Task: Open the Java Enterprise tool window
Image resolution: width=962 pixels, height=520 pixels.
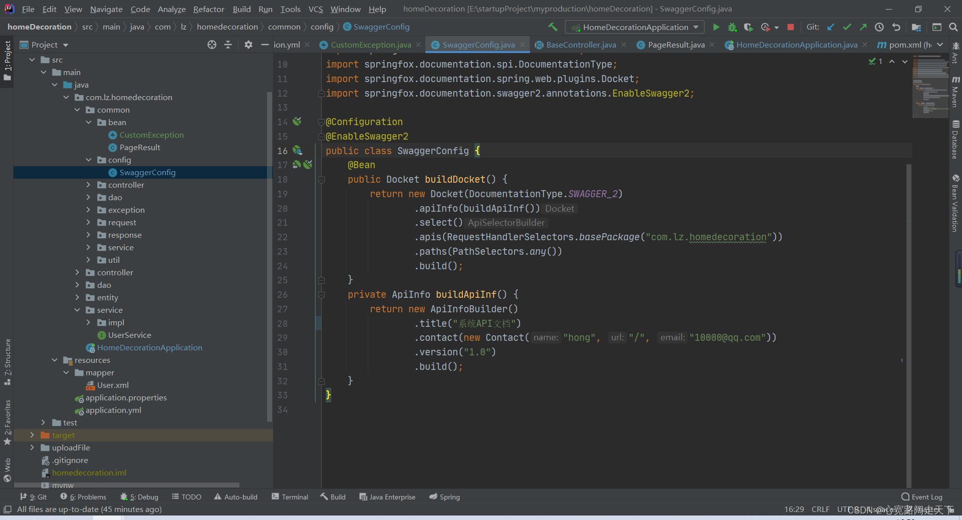Action: coord(387,497)
